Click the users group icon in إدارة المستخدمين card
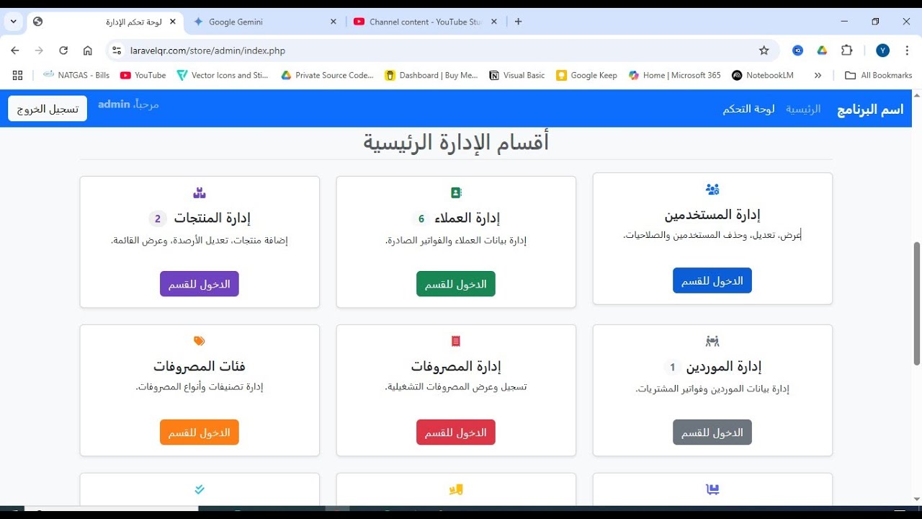922x519 pixels. 712,190
